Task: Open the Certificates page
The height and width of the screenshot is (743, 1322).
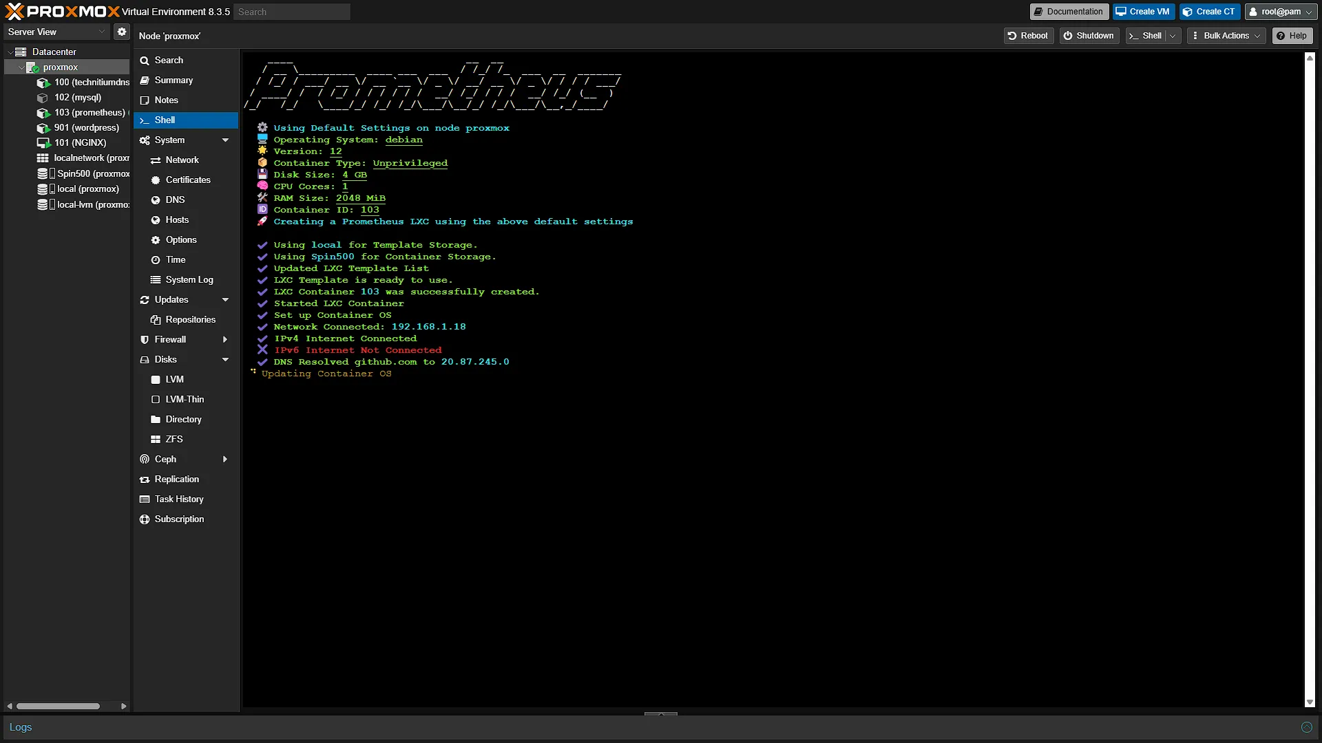Action: (x=186, y=180)
